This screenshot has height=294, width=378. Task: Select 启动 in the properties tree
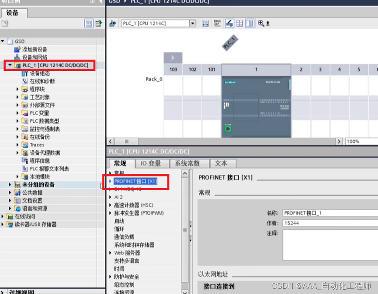[x=119, y=221]
